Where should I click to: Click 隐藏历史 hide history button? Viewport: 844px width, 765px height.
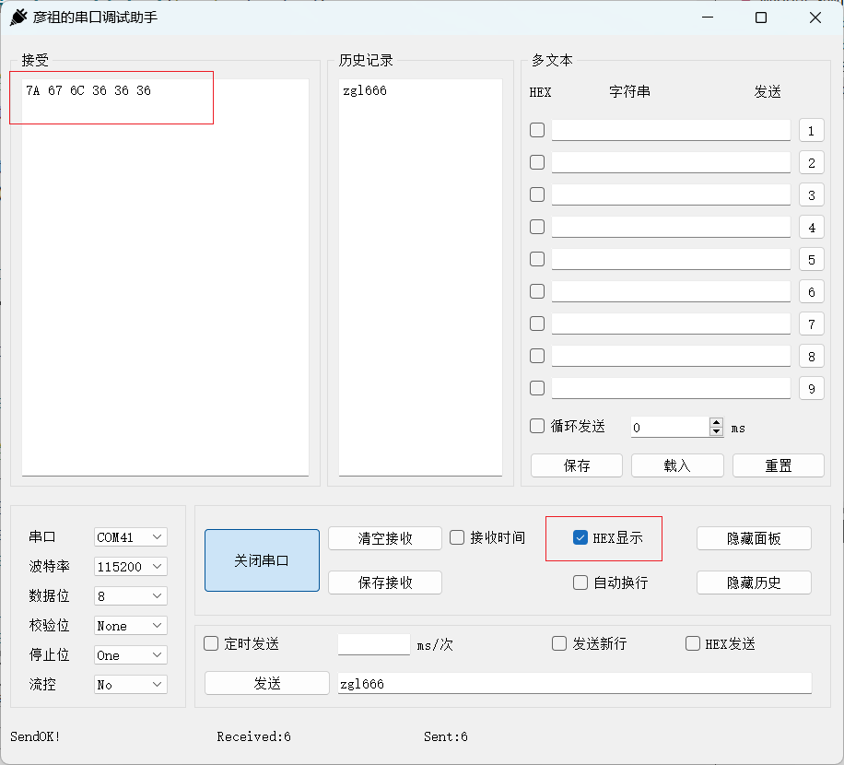(x=754, y=583)
